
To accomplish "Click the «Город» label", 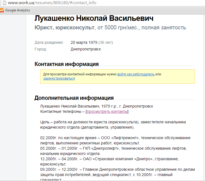I will 41,49.
